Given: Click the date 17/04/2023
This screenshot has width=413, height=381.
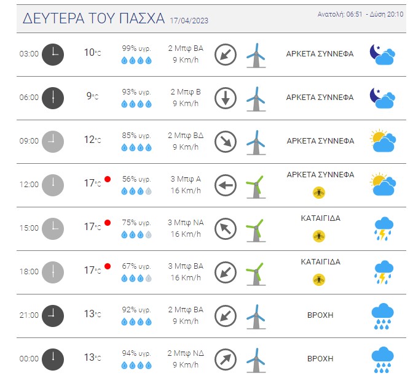Looking at the screenshot, I should coord(189,21).
